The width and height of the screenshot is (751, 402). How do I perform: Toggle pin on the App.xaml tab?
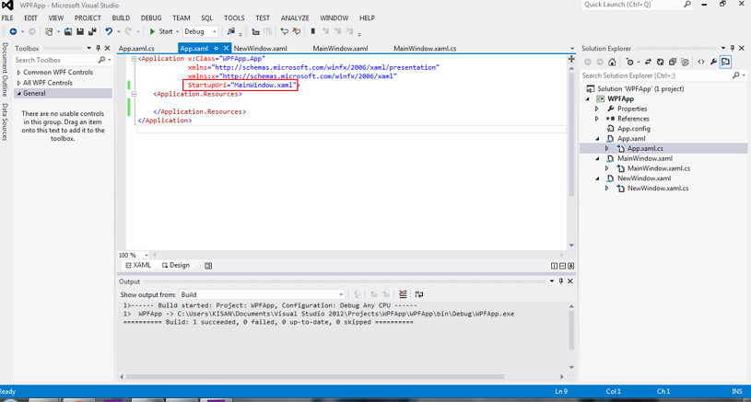[x=216, y=48]
